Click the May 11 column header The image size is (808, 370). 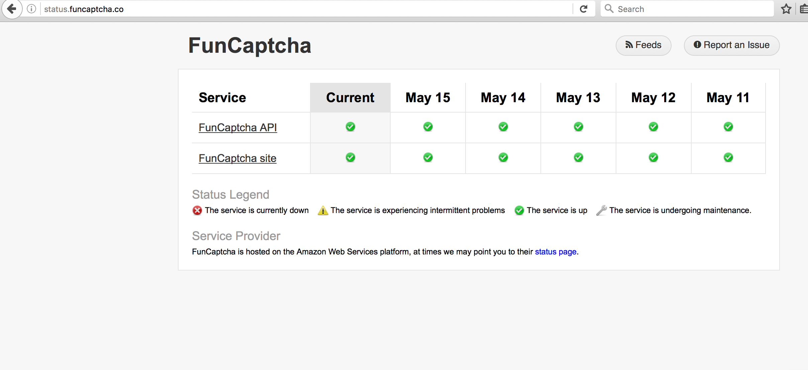pyautogui.click(x=728, y=98)
